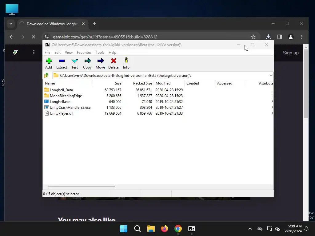Click the muted volume tray icon
The image size is (315, 236).
click(278, 229)
